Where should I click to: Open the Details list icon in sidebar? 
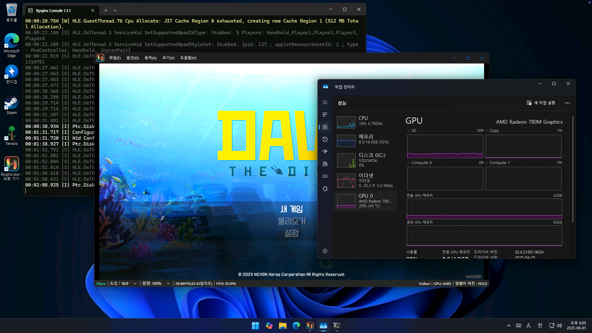click(325, 176)
